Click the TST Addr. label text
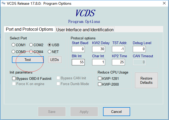Viewport: 169px width, 120px height. 120,43
